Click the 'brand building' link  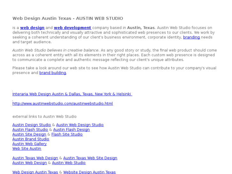pyautogui.click(x=53, y=73)
